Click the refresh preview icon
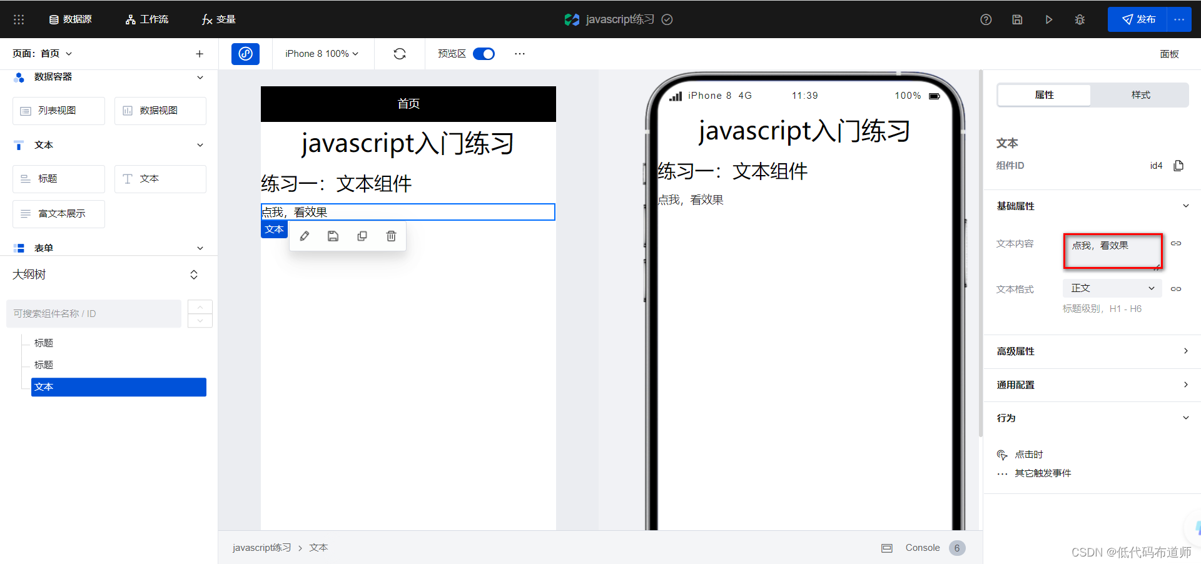This screenshot has height=564, width=1201. pyautogui.click(x=400, y=54)
